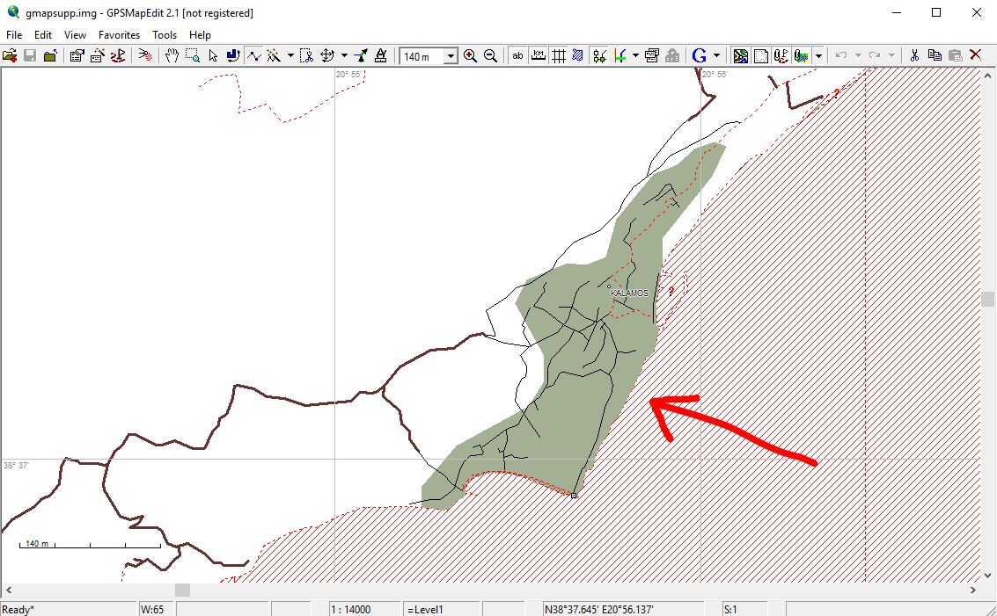The width and height of the screenshot is (997, 616).
Task: Toggle the 'ab' show labels button
Action: [x=517, y=55]
